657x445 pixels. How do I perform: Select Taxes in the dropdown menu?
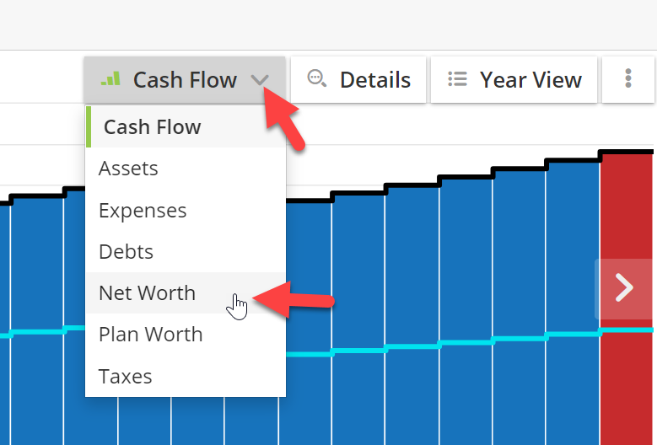125,376
